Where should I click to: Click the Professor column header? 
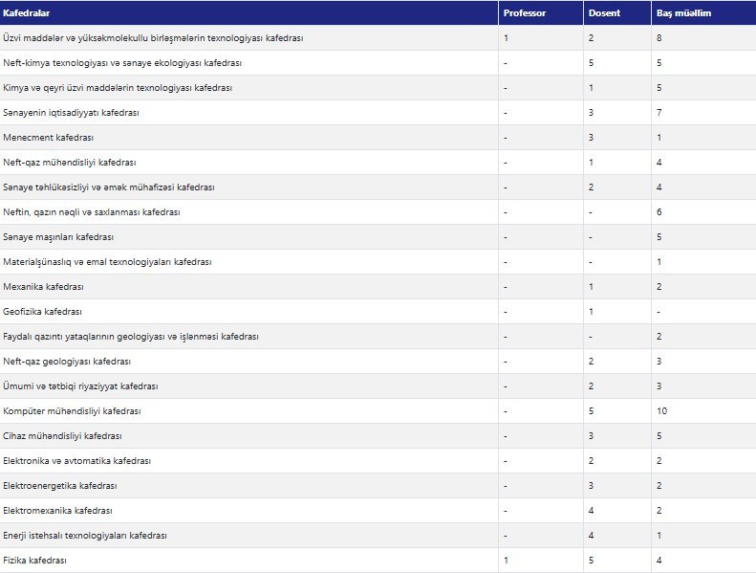525,13
